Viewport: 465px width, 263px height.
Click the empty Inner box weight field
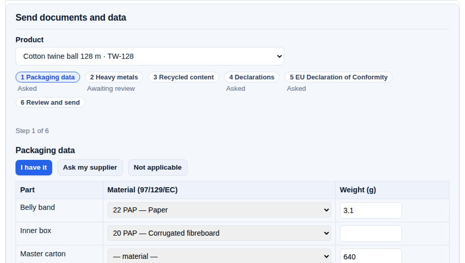[x=370, y=234]
